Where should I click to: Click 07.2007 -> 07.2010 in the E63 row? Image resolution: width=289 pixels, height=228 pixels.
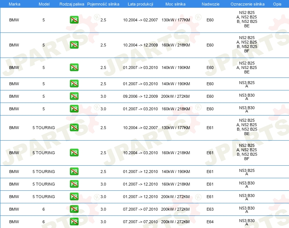(x=140, y=209)
